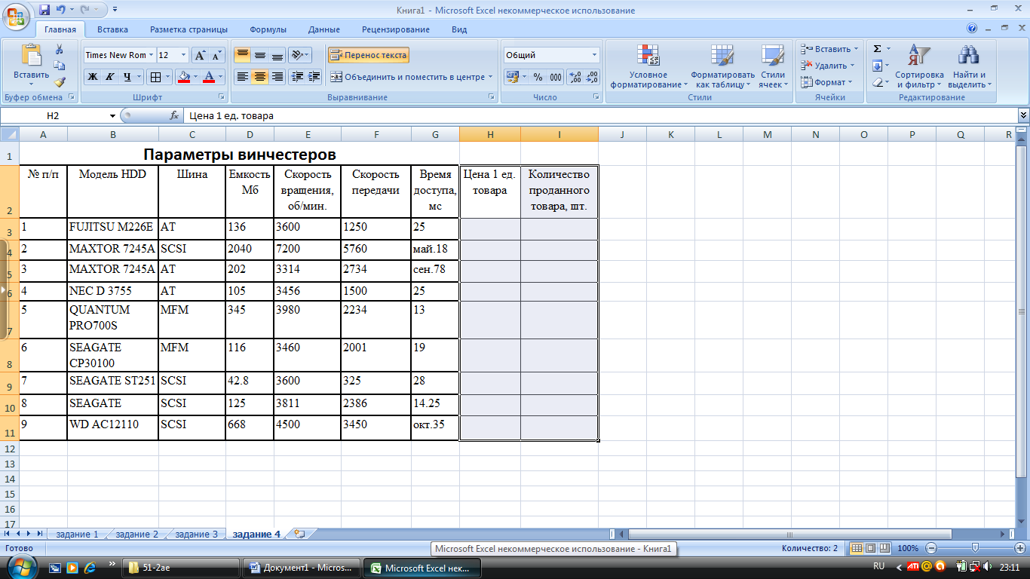Open number format dropdown (Общий)

pos(594,55)
